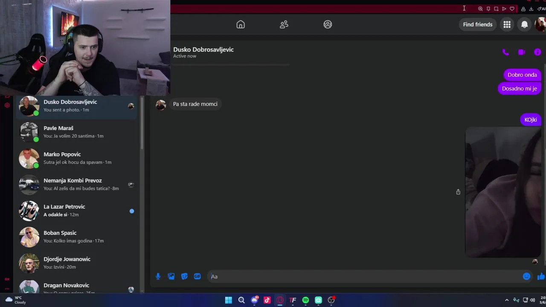Viewport: 546px width, 307px height.
Task: Click the conversation list scrollbar
Action: (142, 124)
